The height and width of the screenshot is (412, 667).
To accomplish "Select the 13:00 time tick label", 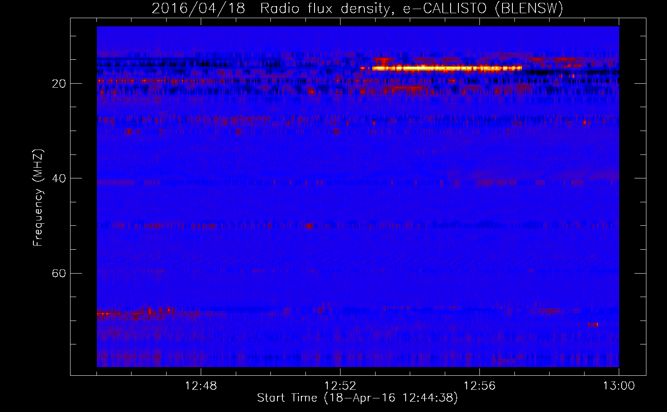I will [619, 386].
